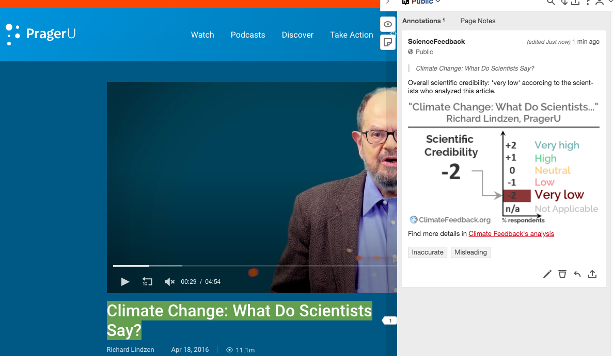Image resolution: width=613 pixels, height=356 pixels.
Task: Share this annotation via upload icon
Action: tap(592, 274)
